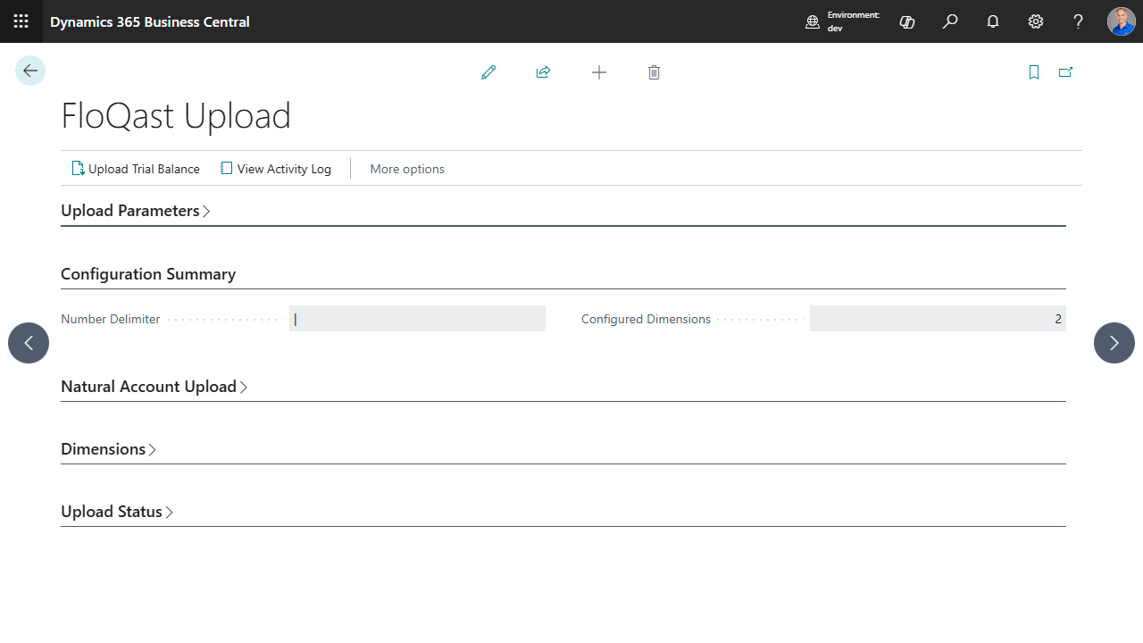The width and height of the screenshot is (1143, 643).
Task: Expand the Natural Account Upload section
Action: click(154, 387)
